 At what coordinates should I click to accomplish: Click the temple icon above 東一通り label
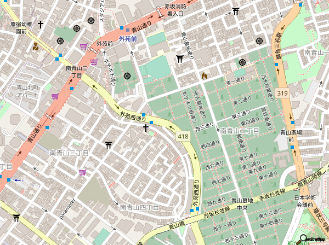[x=242, y=63]
